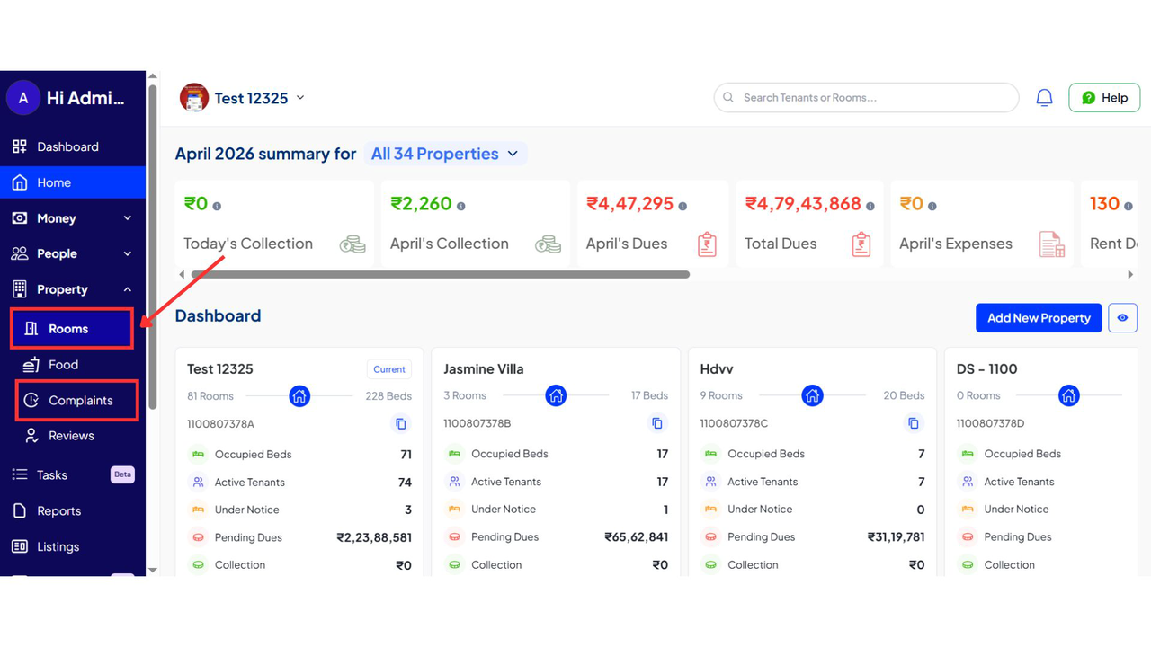The width and height of the screenshot is (1151, 647).
Task: Open the All 34 Properties dropdown
Action: tap(445, 154)
